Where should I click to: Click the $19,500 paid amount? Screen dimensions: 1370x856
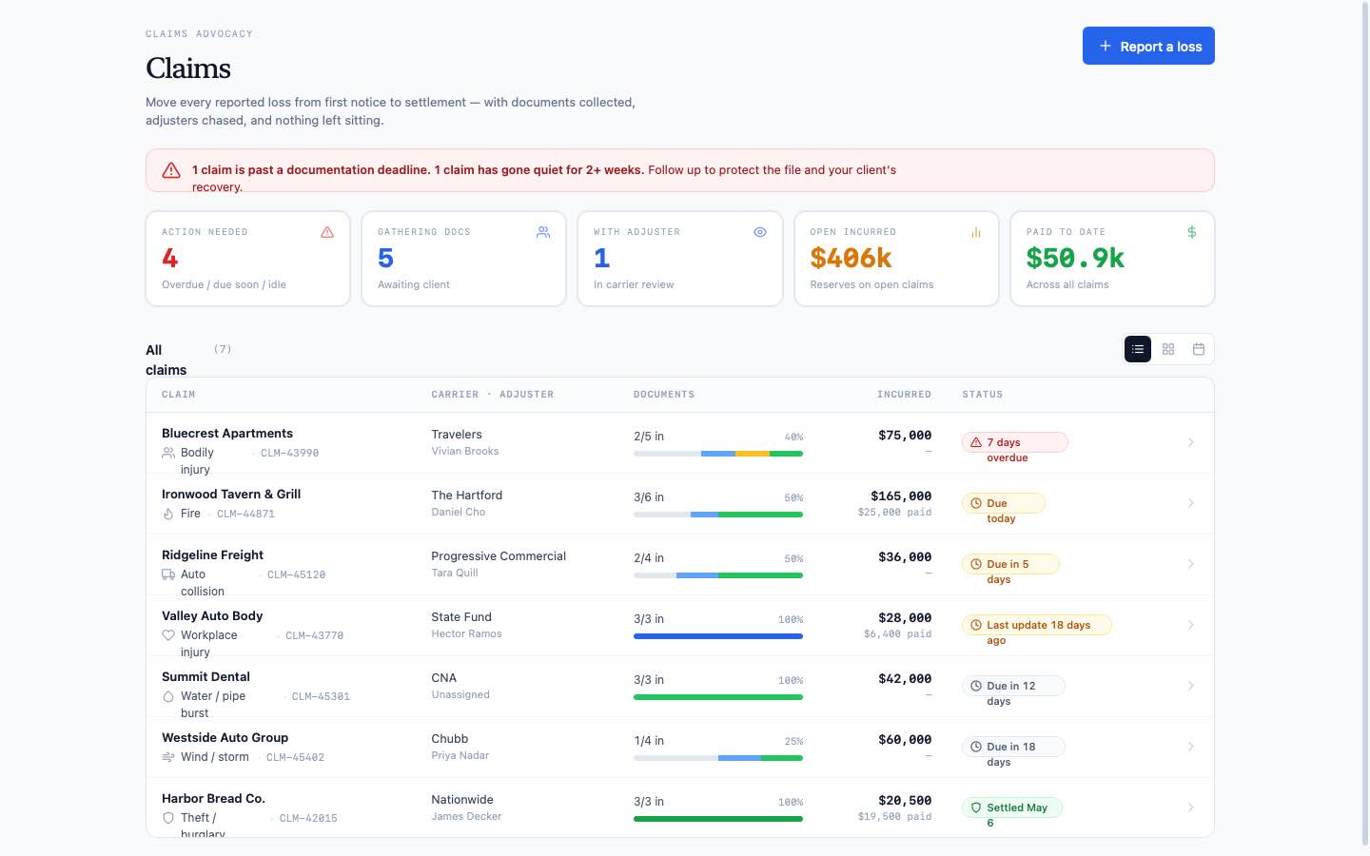click(894, 817)
